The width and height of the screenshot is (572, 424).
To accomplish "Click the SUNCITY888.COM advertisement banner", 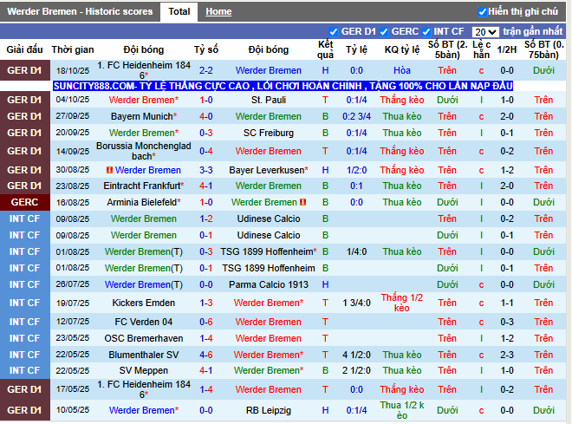I will (283, 86).
